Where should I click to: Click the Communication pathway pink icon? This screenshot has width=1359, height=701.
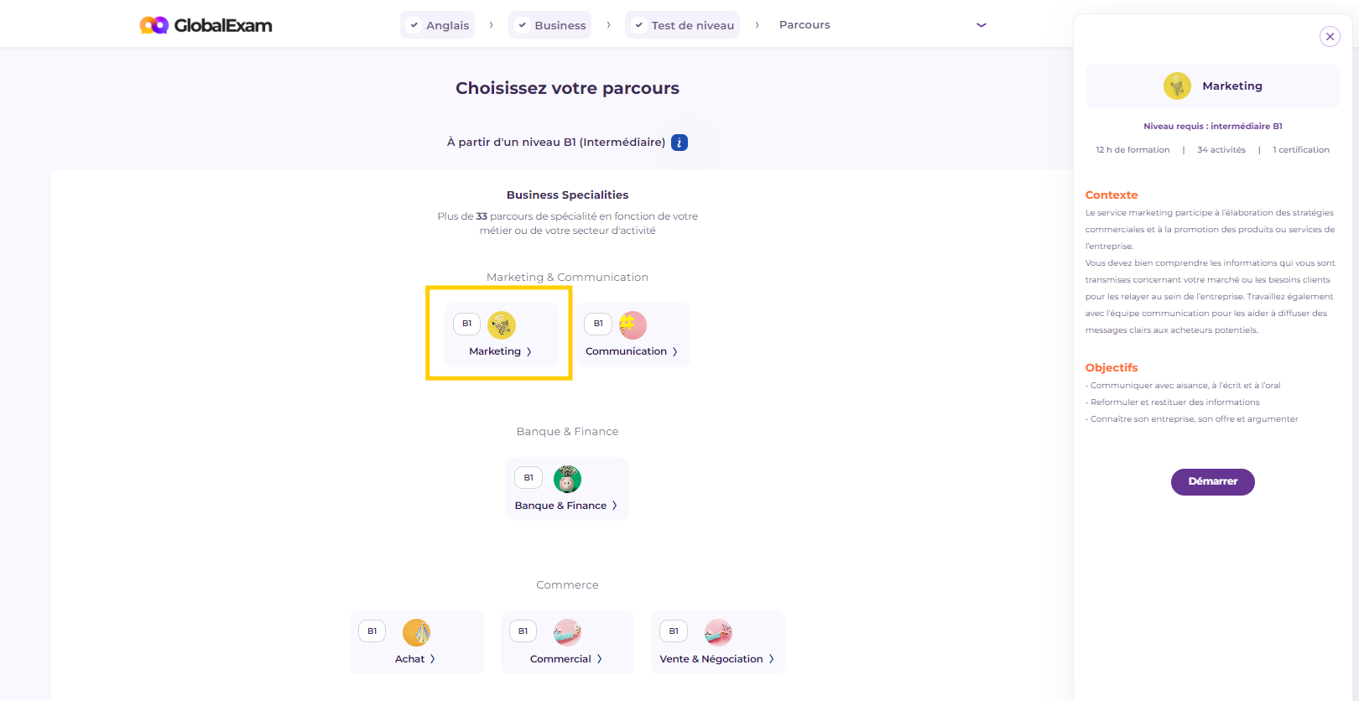point(633,325)
